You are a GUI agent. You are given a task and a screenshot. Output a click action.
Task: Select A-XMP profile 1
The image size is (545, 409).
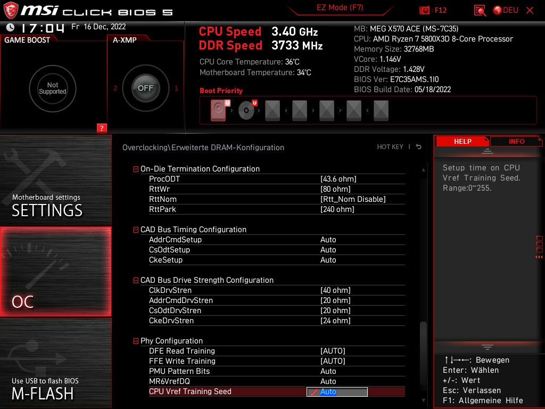(x=176, y=88)
